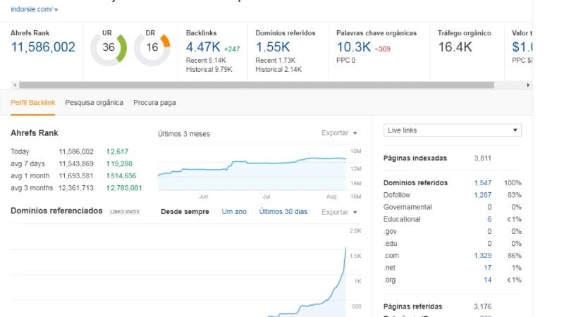564x317 pixels.
Task: Click the -309 keywords change indicator
Action: click(382, 49)
